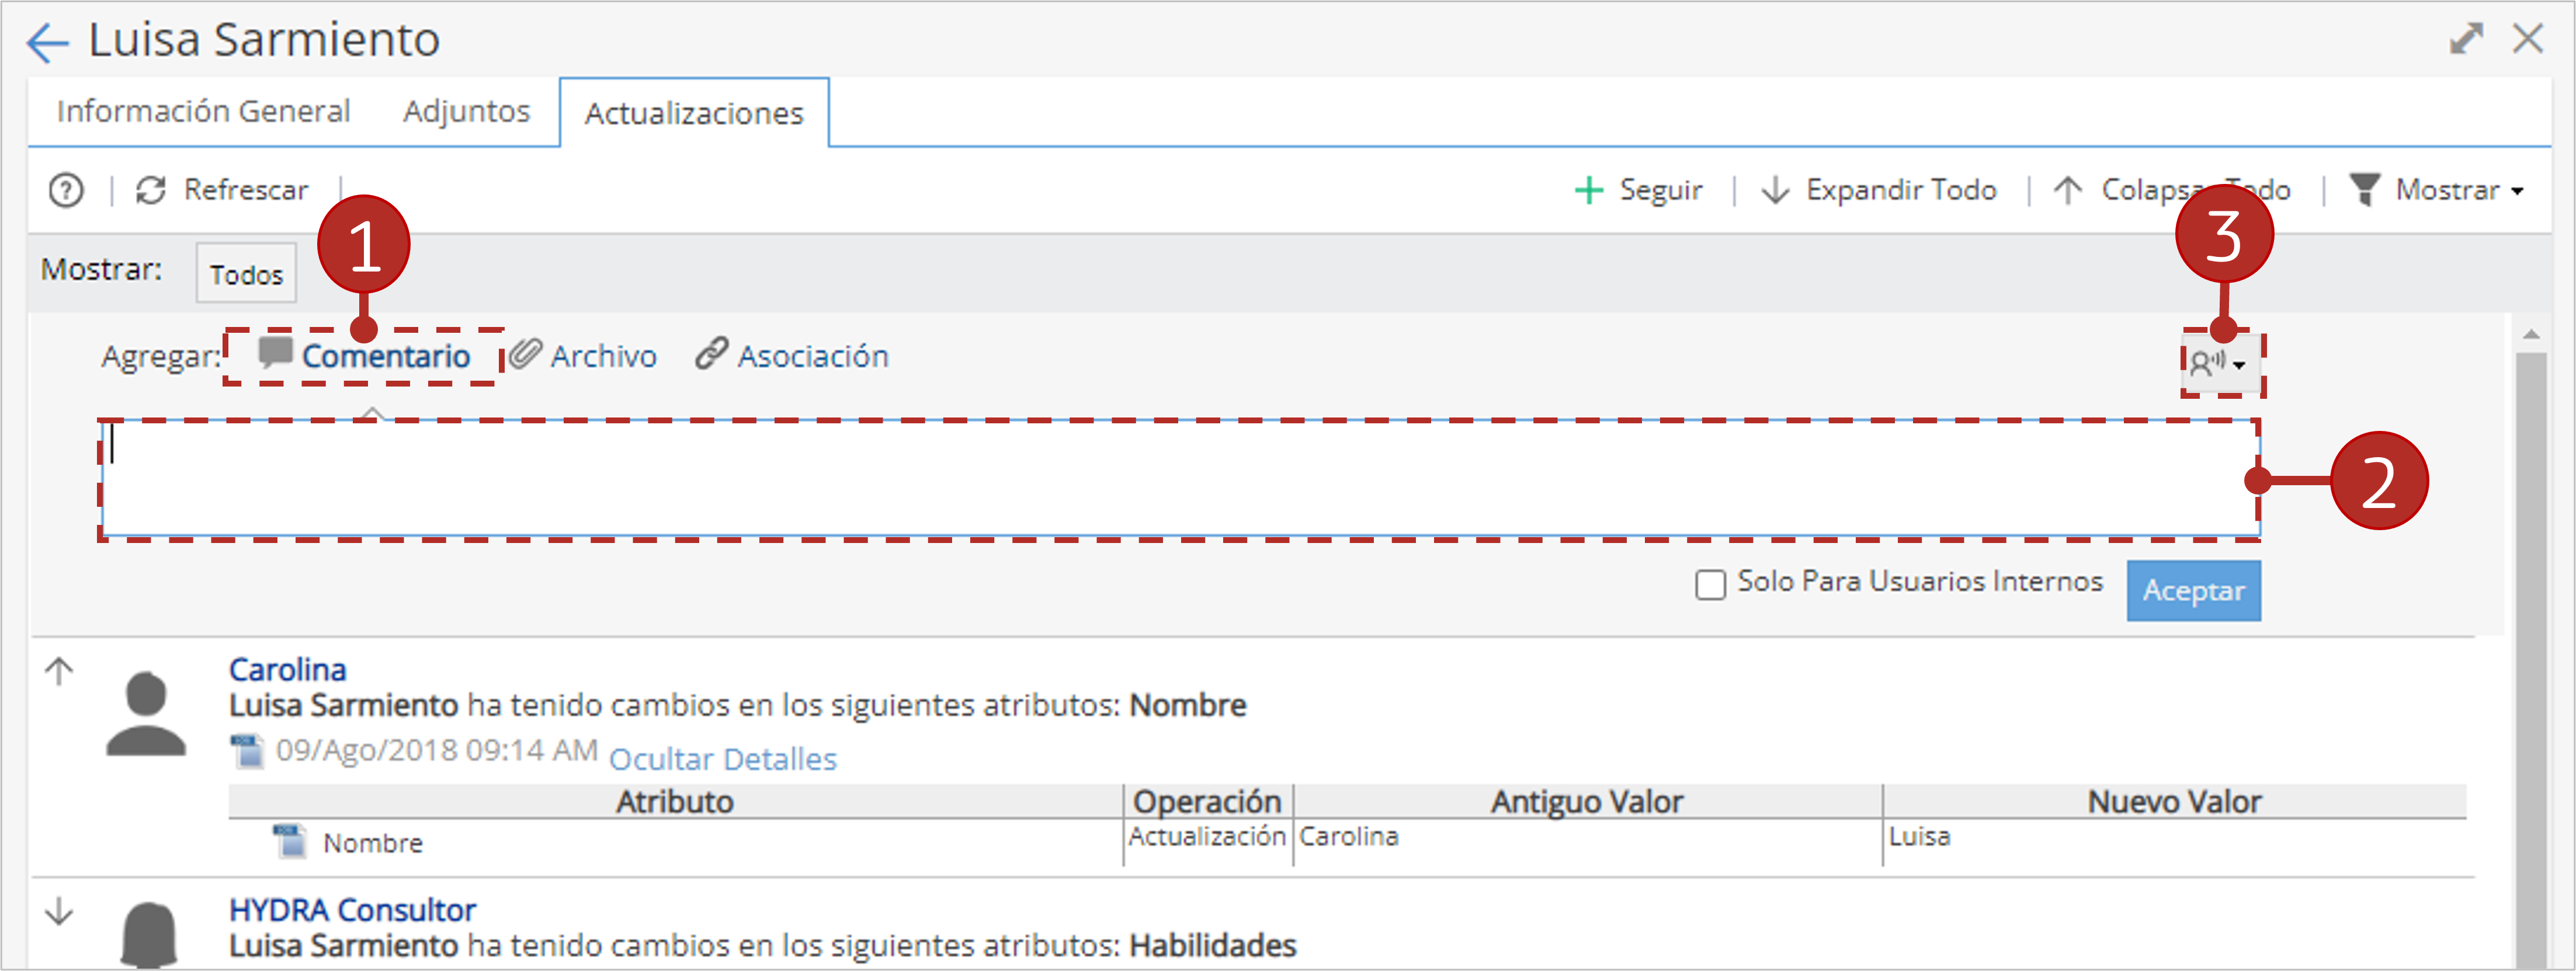
Task: Click the Nuevo Valor column header
Action: pos(2174,802)
